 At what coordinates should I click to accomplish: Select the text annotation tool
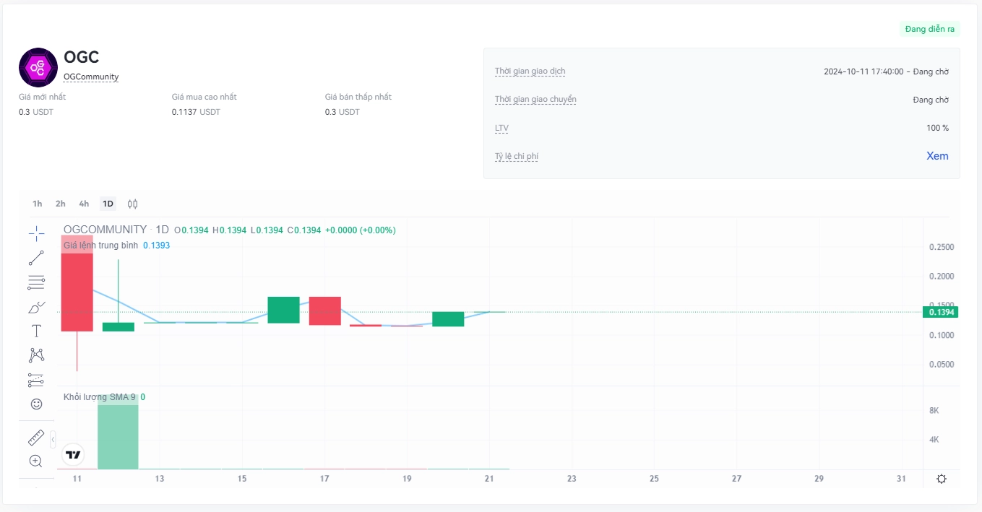(x=36, y=331)
